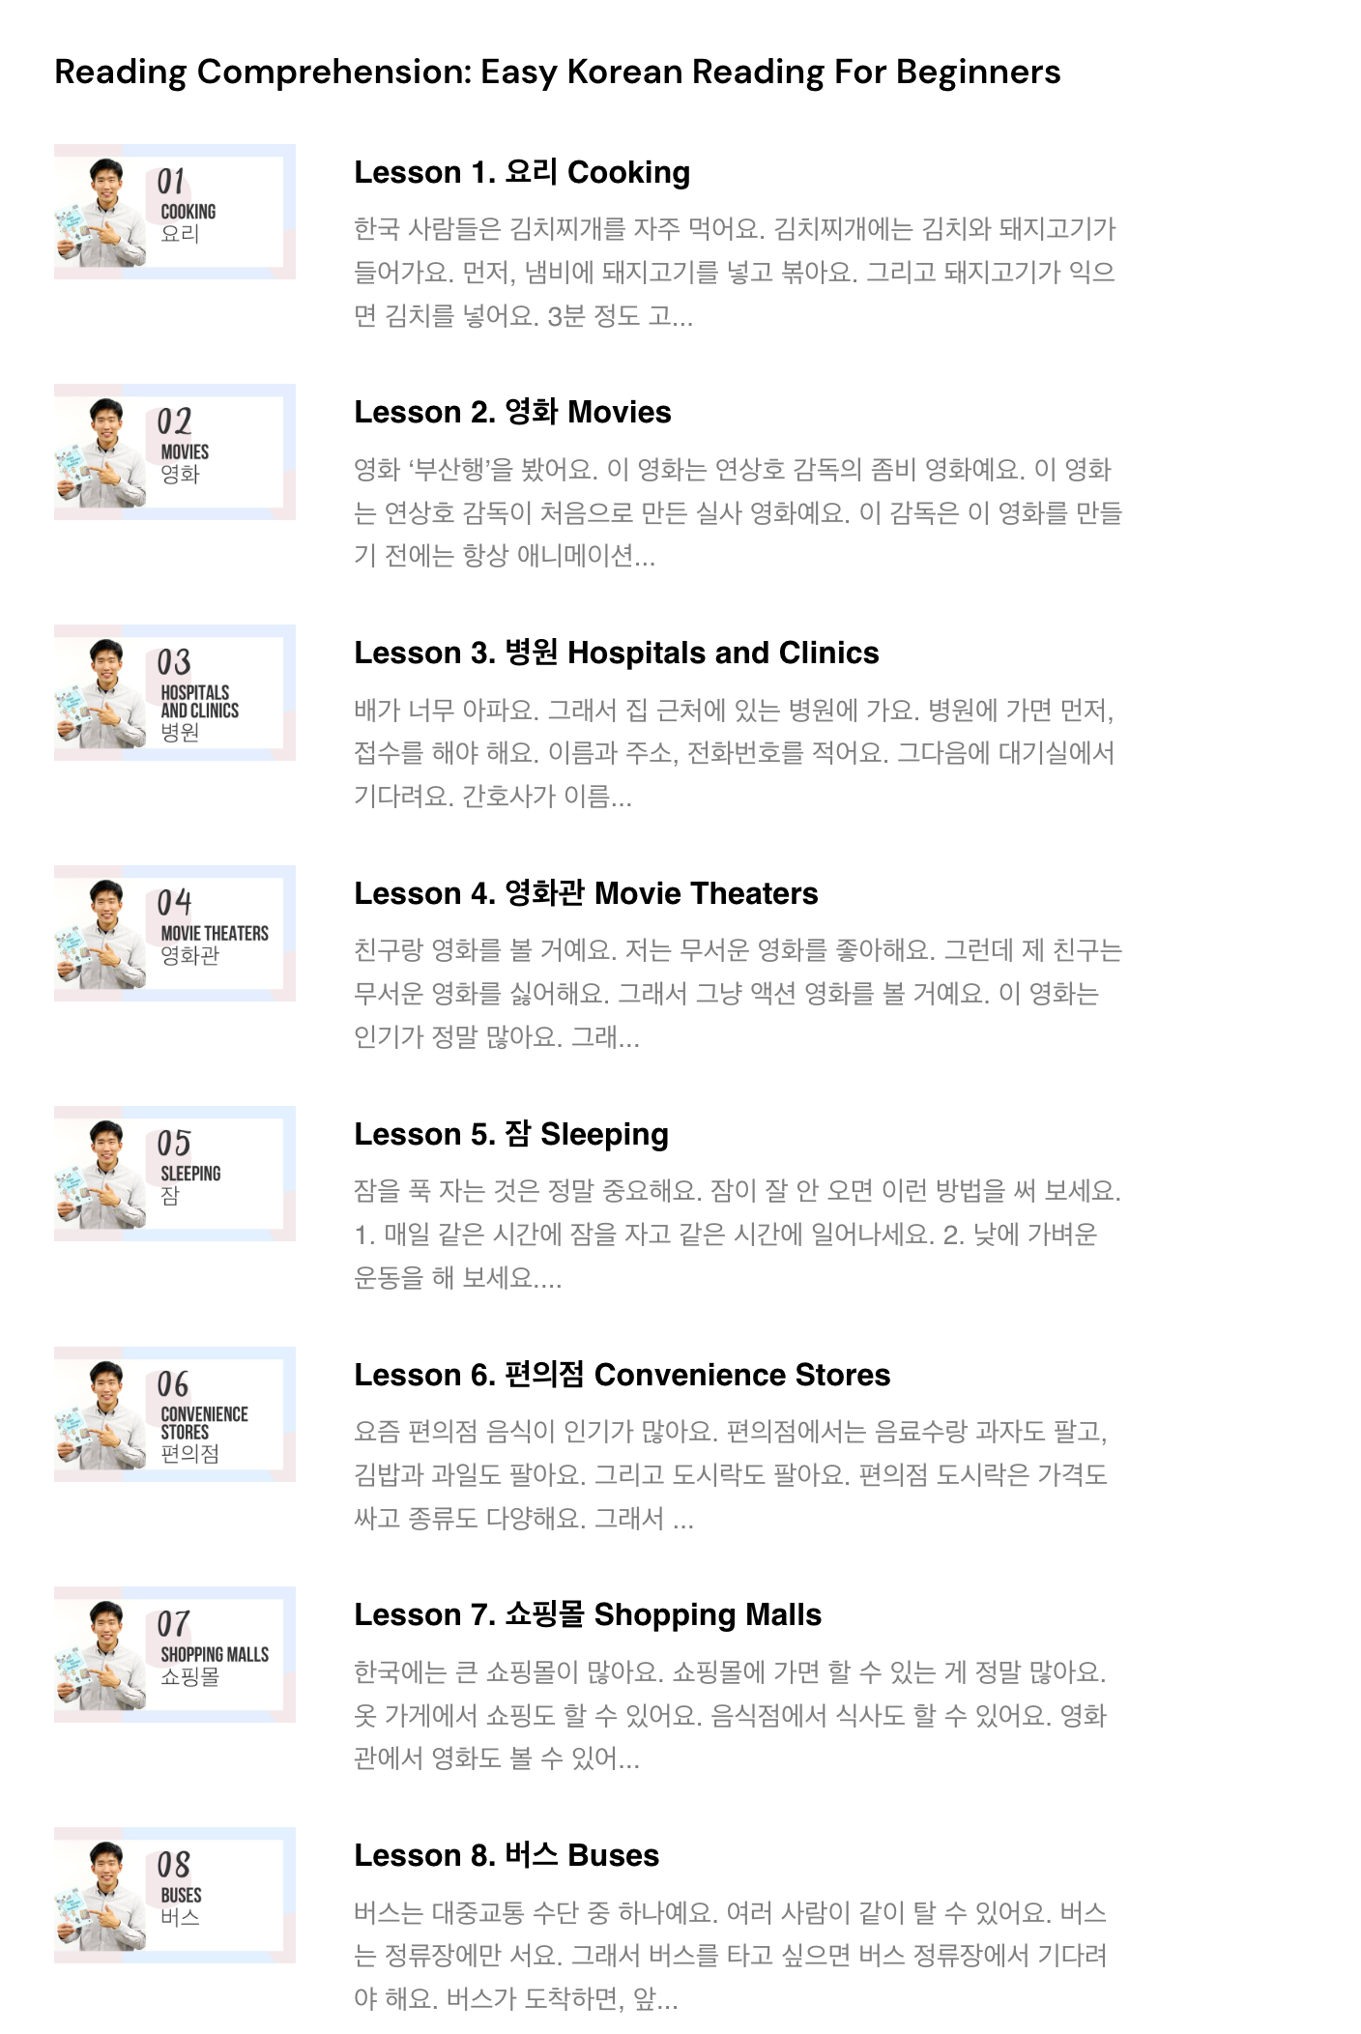Select the 04 Movie Theaters thumbnail
The height and width of the screenshot is (2034, 1361).
[175, 934]
